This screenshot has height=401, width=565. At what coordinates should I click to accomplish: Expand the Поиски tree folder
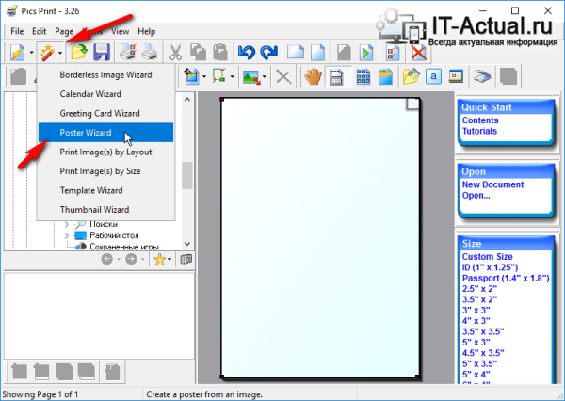point(68,225)
